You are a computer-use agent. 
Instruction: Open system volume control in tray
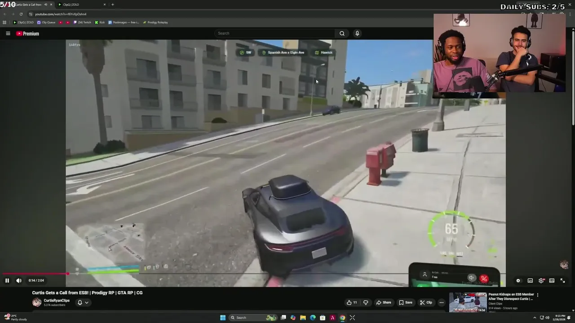pyautogui.click(x=547, y=318)
